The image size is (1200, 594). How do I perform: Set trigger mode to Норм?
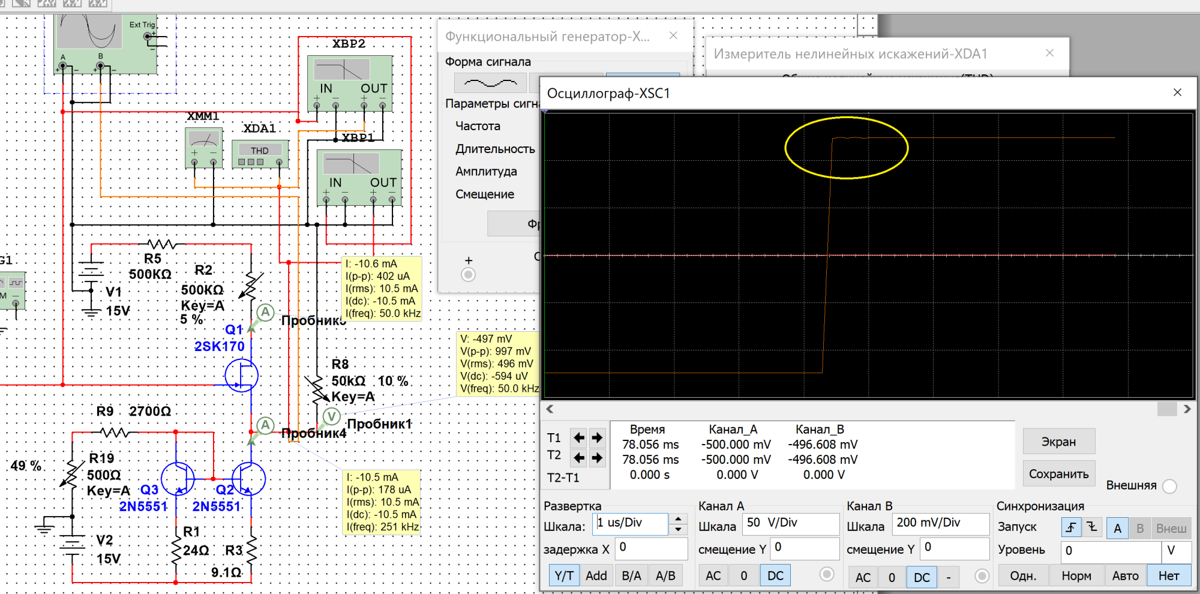pos(1076,576)
